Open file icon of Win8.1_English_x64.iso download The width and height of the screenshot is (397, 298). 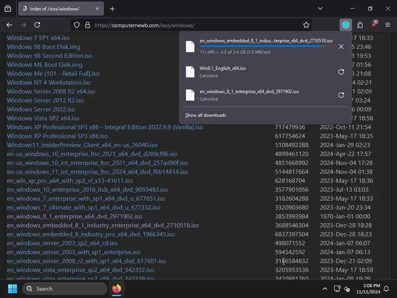pos(190,72)
